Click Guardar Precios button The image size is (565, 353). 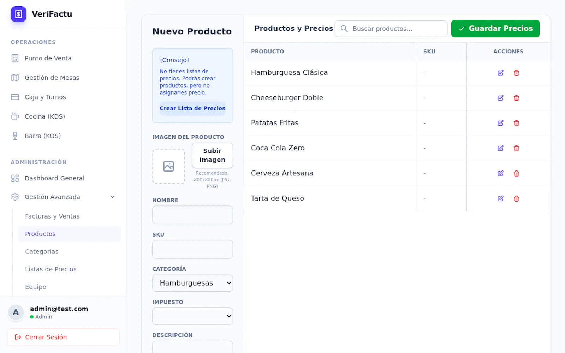point(495,29)
